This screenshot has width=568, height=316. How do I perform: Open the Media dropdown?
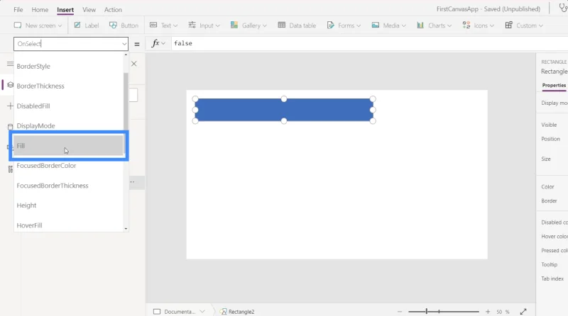point(388,26)
